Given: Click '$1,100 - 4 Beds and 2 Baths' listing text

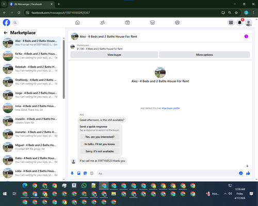Looking at the screenshot, I should (x=100, y=49).
